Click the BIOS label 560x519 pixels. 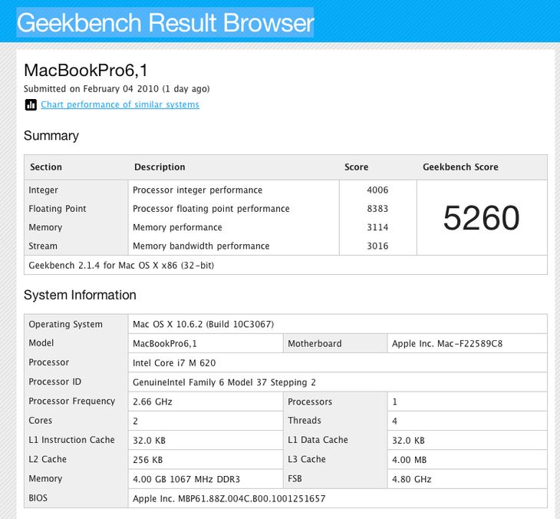tap(38, 498)
